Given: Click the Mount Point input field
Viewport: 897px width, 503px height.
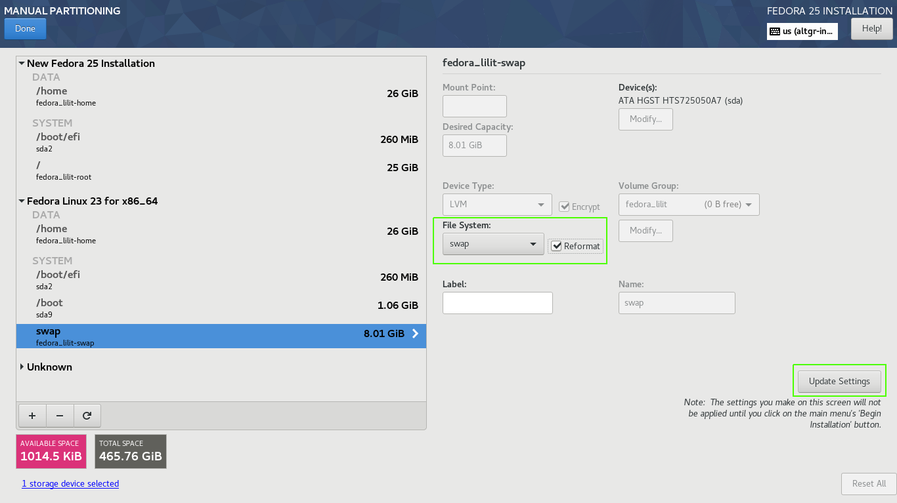Looking at the screenshot, I should pyautogui.click(x=475, y=106).
